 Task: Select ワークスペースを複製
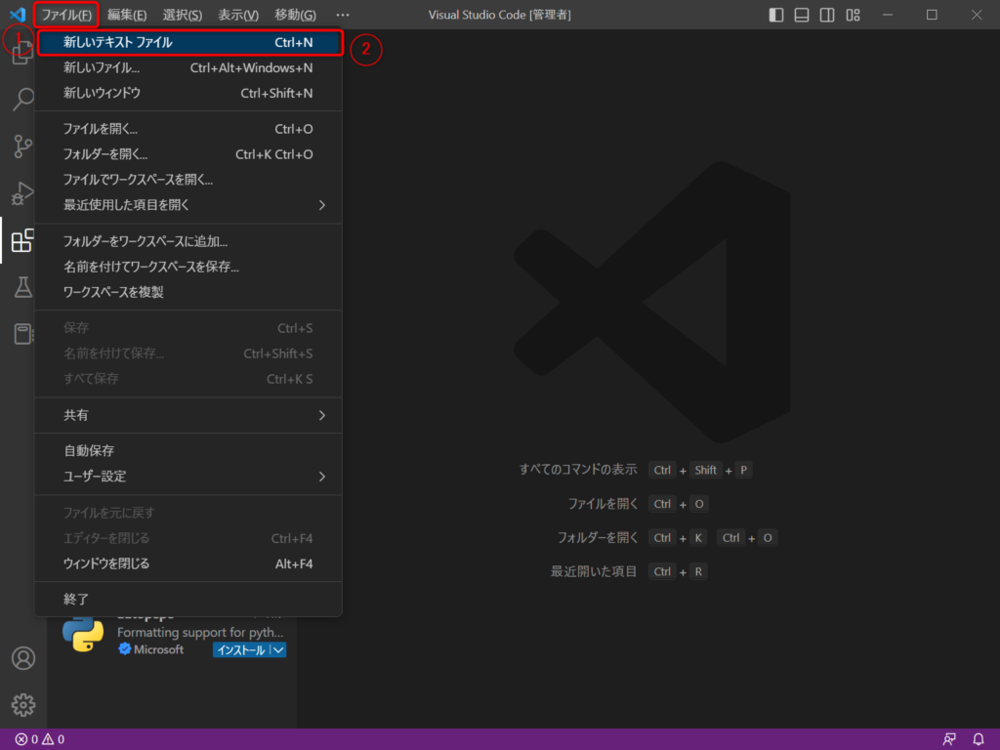coord(188,292)
